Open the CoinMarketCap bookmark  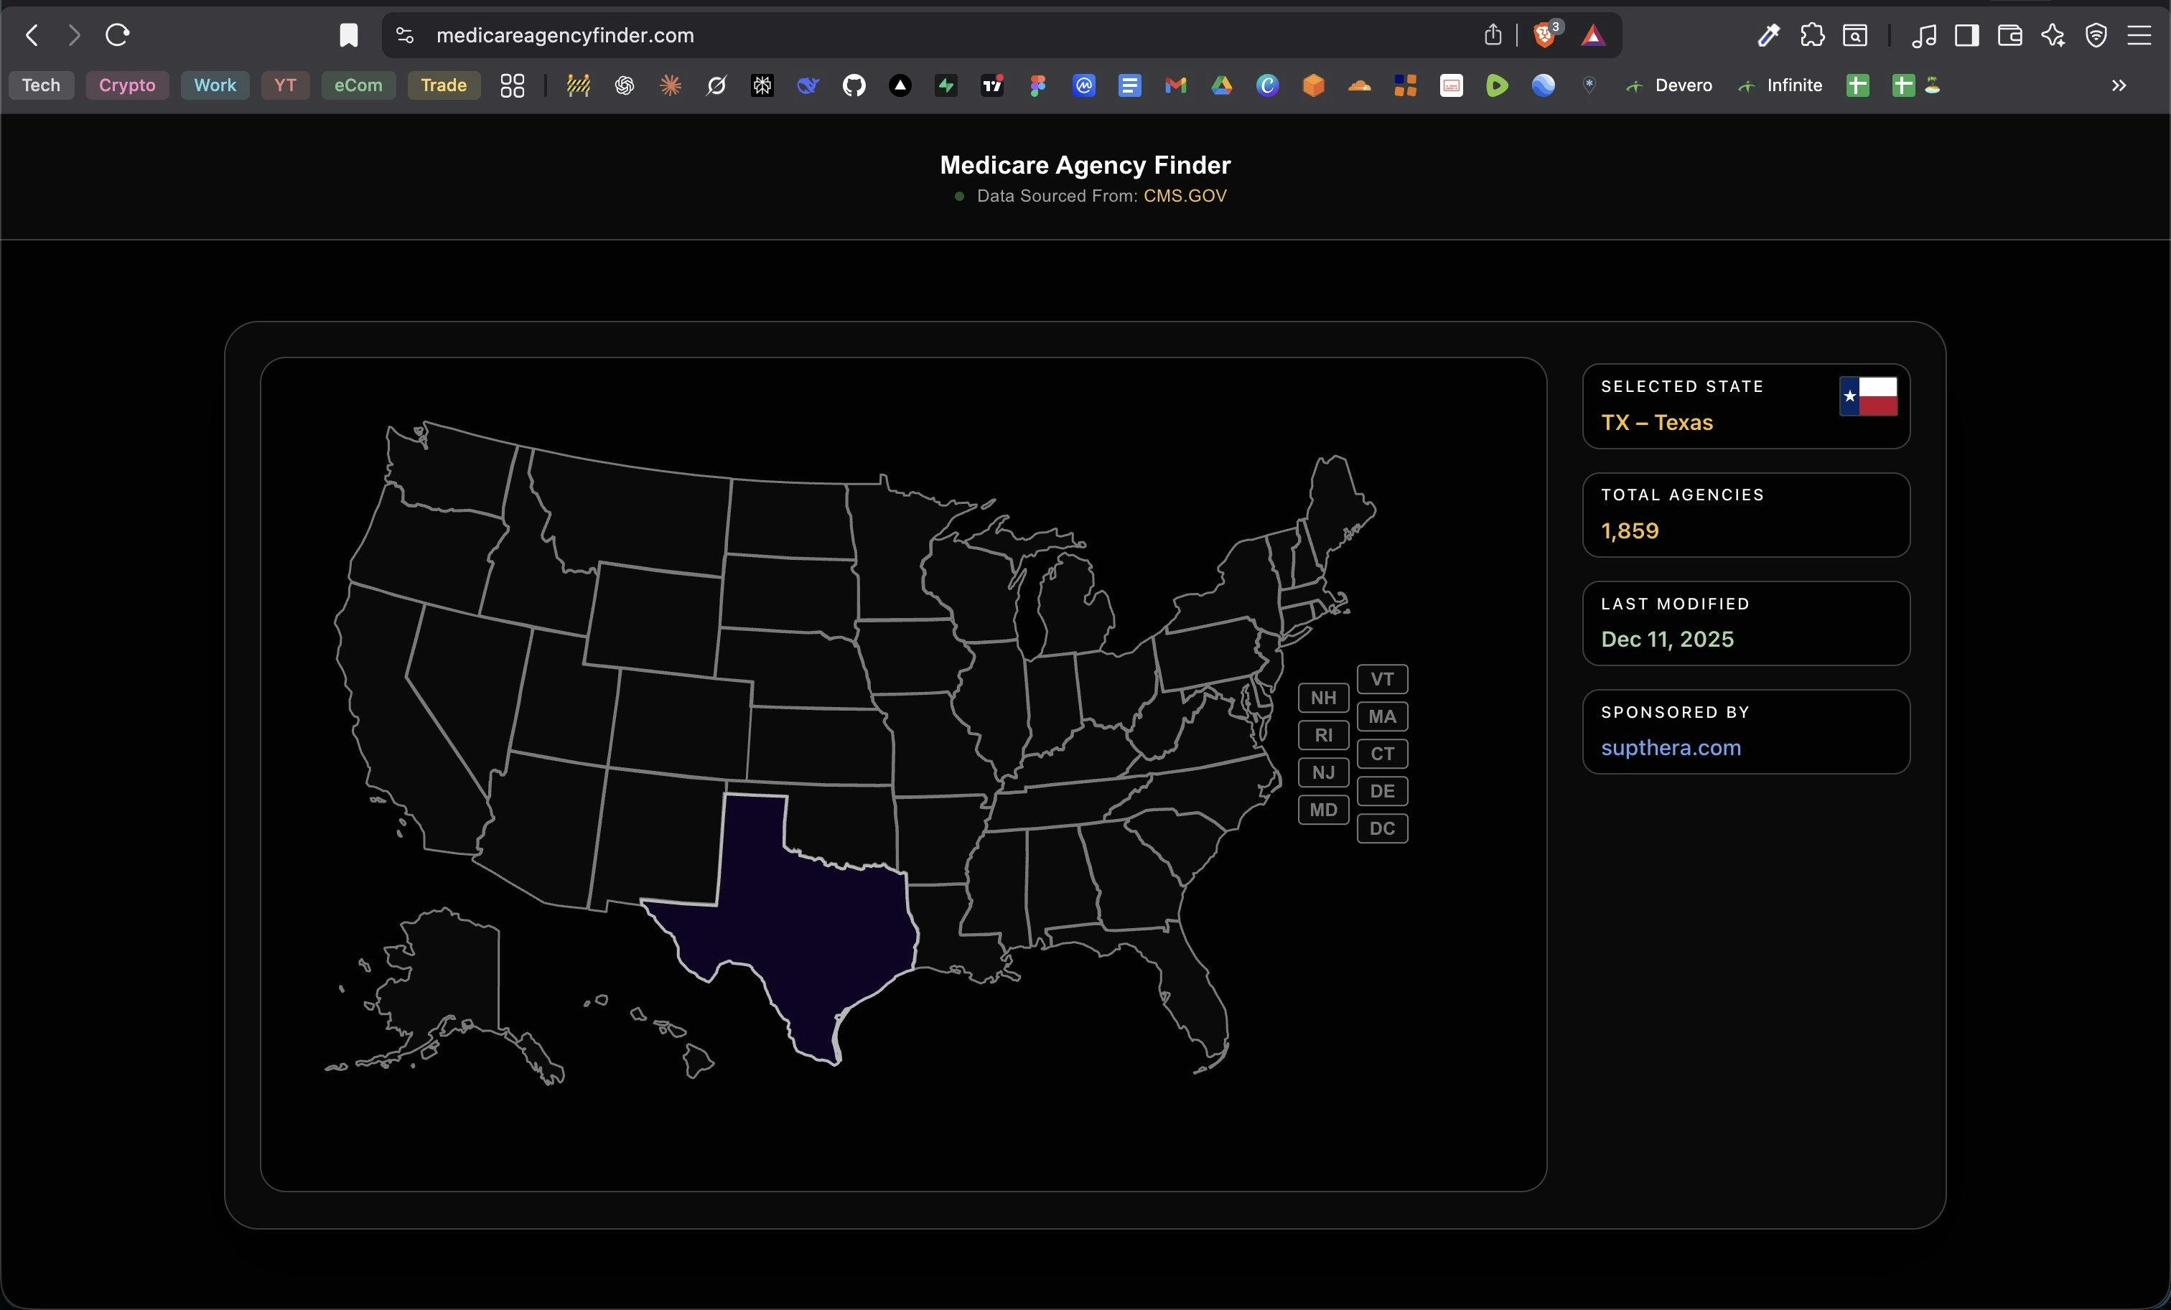(1084, 85)
